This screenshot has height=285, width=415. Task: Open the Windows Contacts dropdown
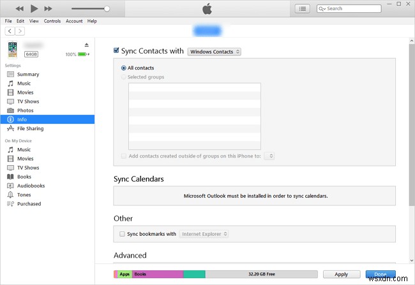[x=214, y=52]
